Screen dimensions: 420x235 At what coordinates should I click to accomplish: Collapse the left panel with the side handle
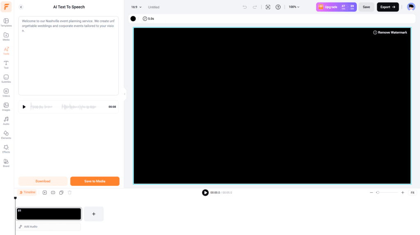[x=125, y=94]
